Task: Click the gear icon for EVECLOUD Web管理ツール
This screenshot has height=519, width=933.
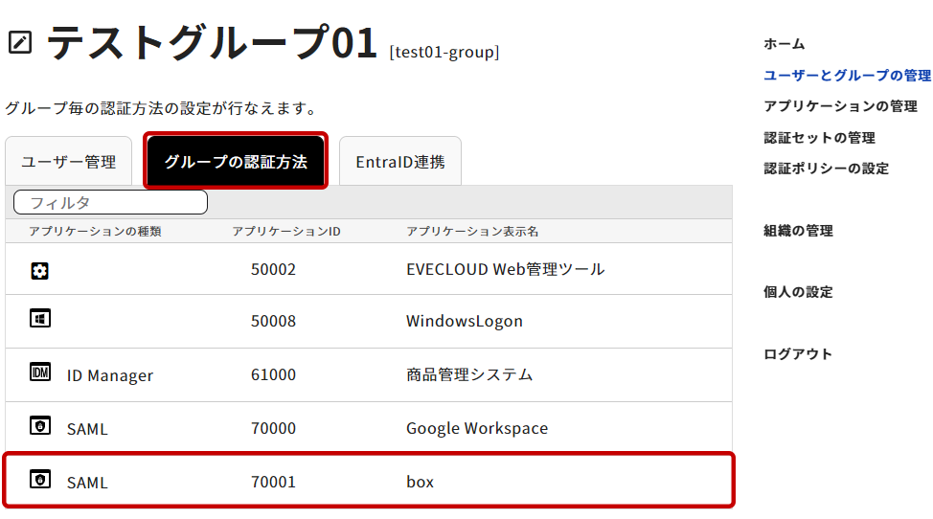Action: pos(39,270)
